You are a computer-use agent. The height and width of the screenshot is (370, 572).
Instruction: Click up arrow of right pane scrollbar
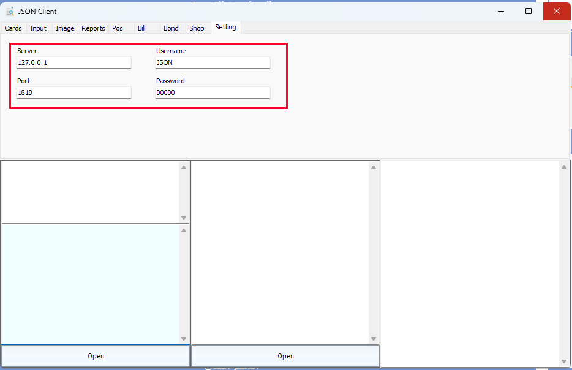tap(564, 167)
